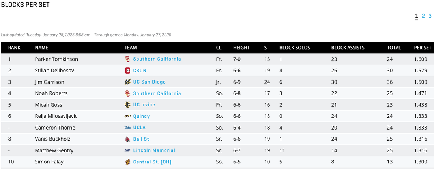Click the UC Irvine team logo icon
The image size is (434, 169).
click(x=127, y=105)
